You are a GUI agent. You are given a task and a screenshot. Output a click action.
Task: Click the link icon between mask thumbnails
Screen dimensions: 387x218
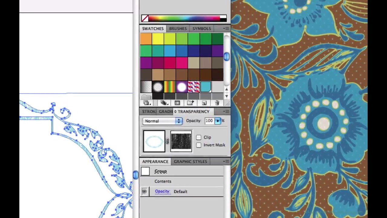point(167,141)
